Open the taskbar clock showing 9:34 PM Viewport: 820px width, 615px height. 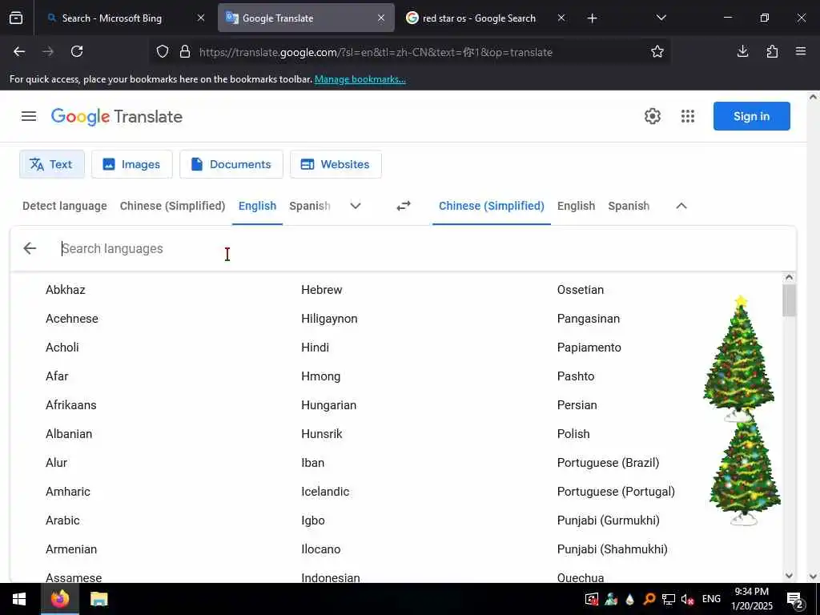click(751, 599)
